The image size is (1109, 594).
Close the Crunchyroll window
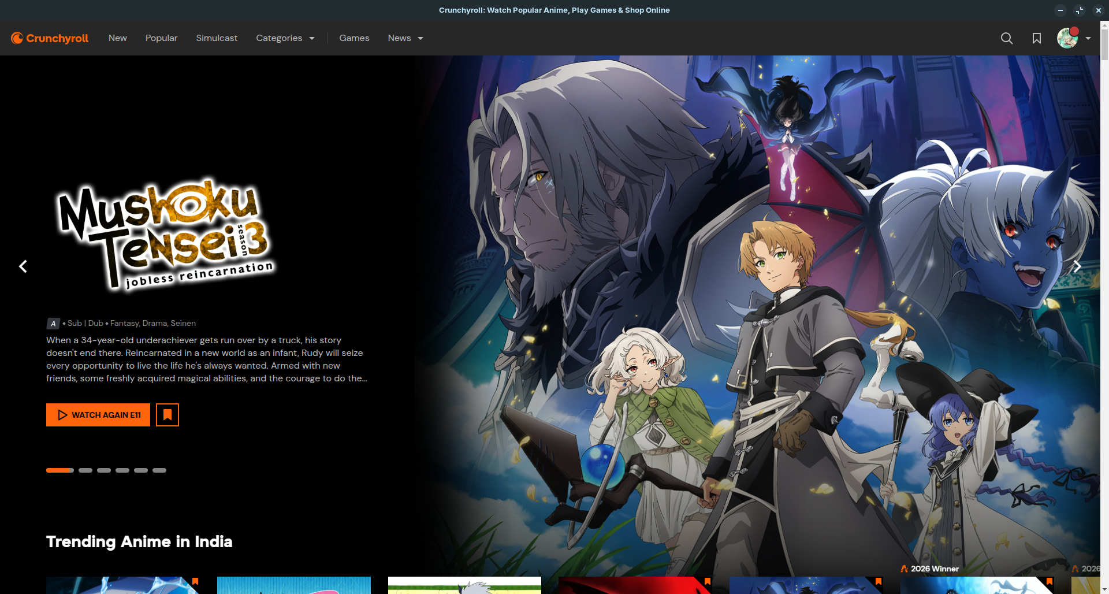coord(1099,10)
